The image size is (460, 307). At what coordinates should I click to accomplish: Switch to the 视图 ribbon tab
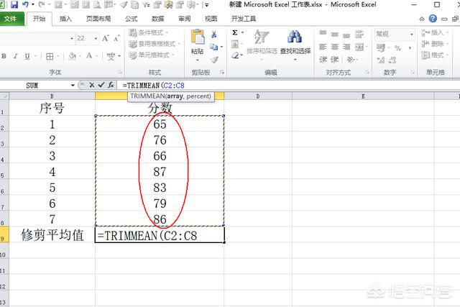pyautogui.click(x=211, y=19)
